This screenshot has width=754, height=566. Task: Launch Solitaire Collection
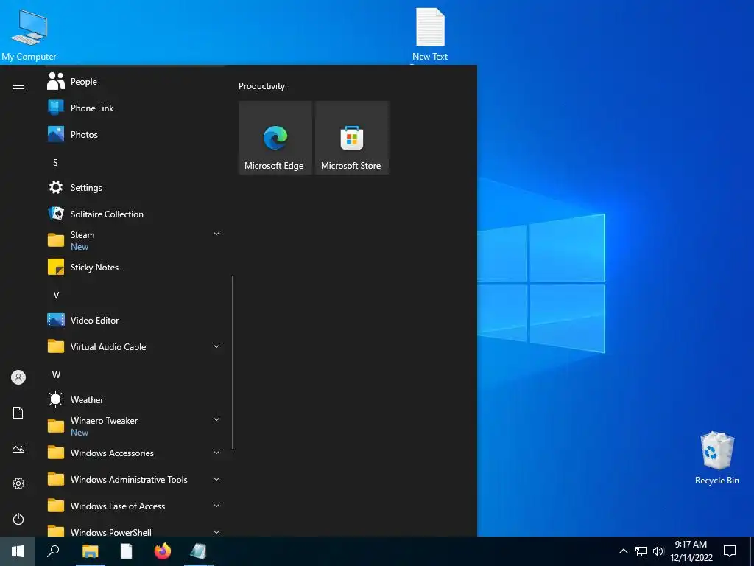[x=134, y=214]
